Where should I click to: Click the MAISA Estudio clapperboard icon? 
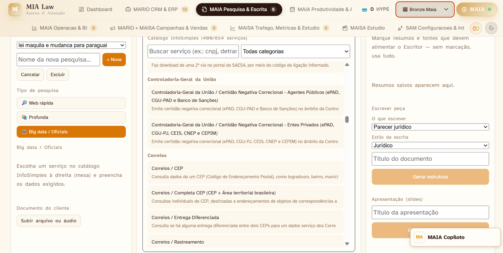click(345, 28)
